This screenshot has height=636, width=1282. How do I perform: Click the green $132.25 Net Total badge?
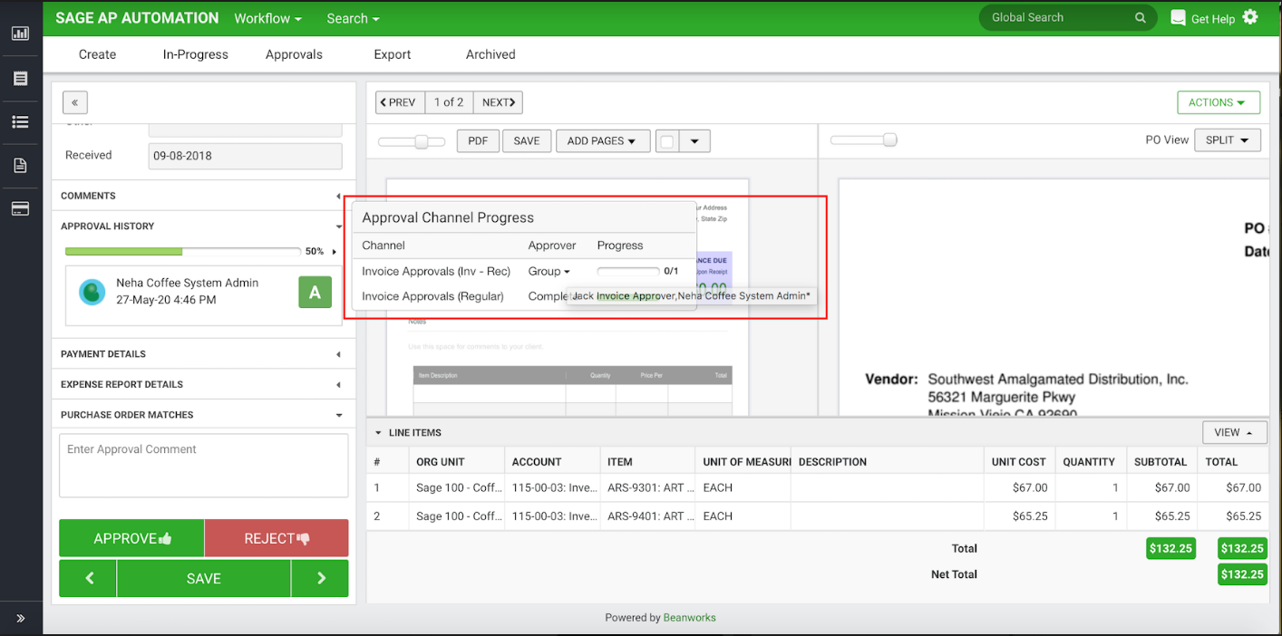pos(1242,574)
